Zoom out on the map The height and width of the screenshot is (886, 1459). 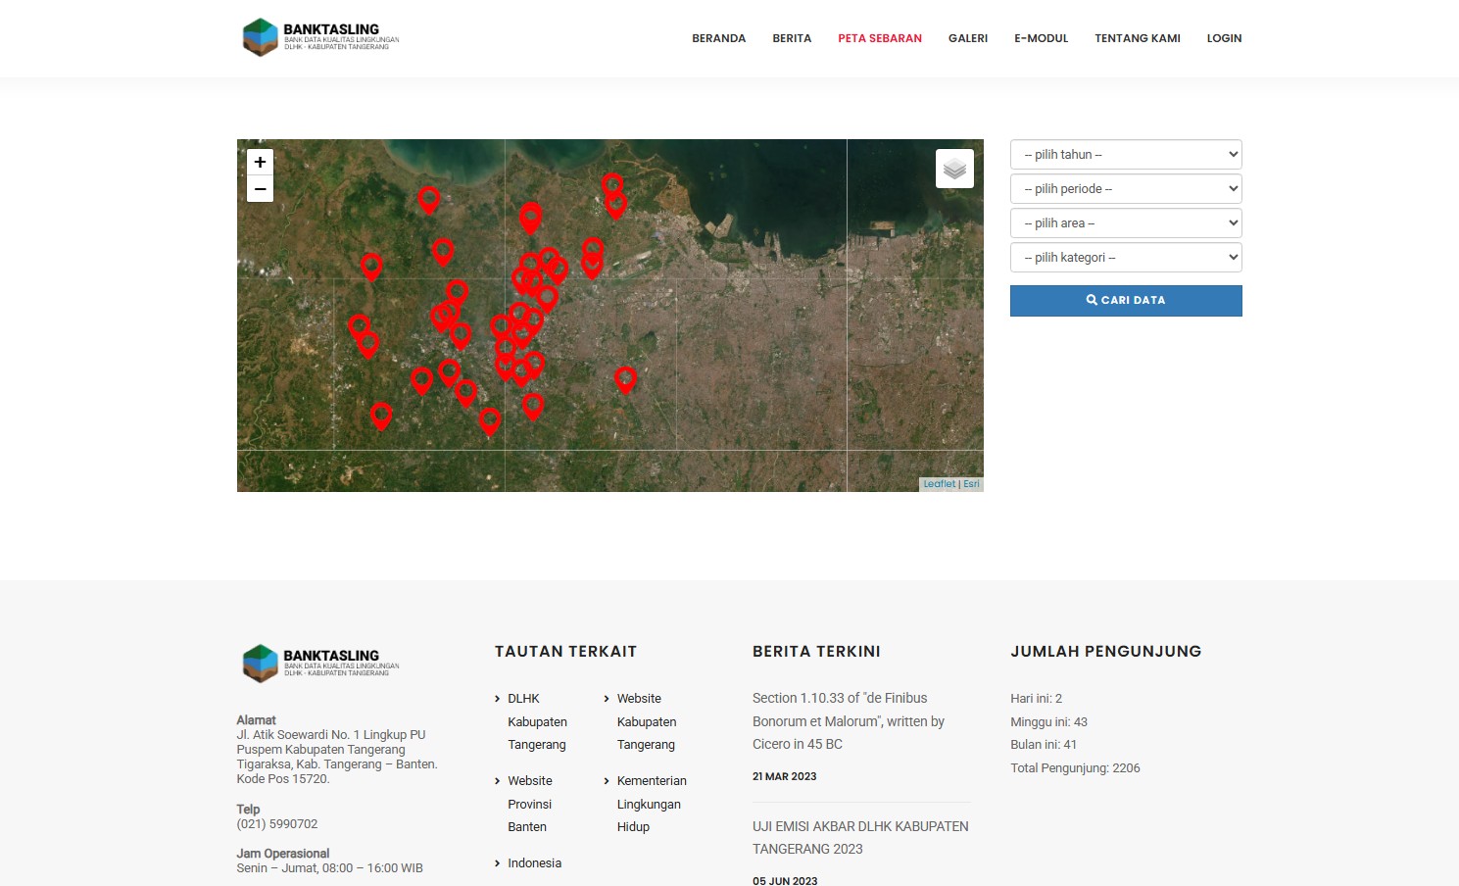coord(260,189)
